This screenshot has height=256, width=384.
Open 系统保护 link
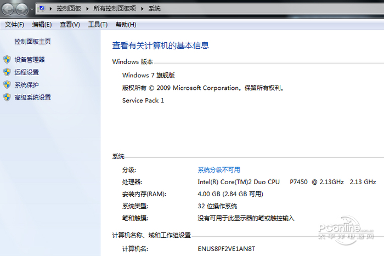point(27,85)
